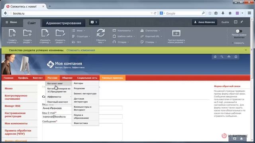Select Бизнес-литература in submenu
The height and width of the screenshot is (143, 255).
[x=85, y=94]
